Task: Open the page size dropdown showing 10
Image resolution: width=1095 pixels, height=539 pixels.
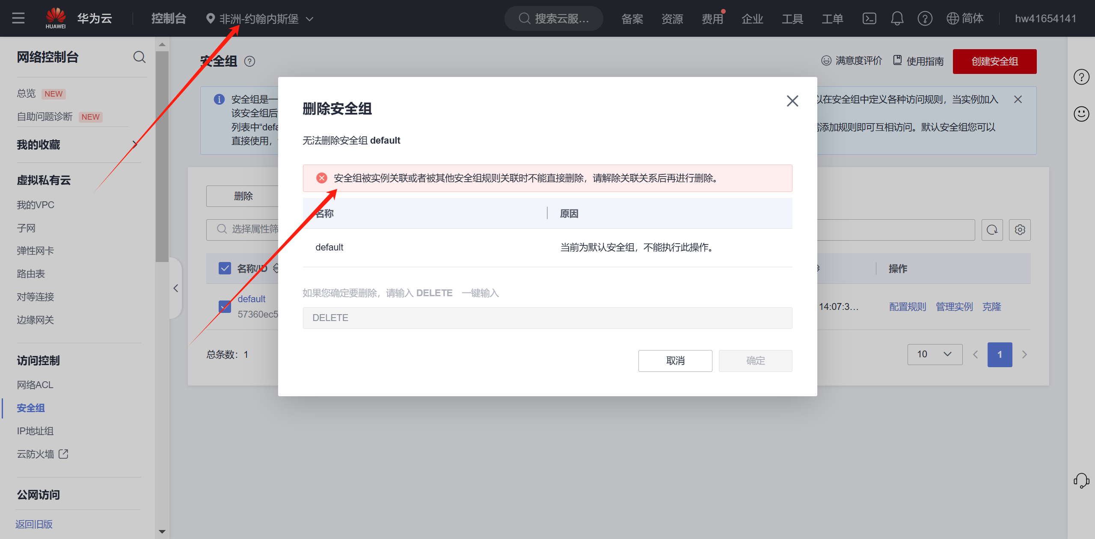Action: pos(935,354)
